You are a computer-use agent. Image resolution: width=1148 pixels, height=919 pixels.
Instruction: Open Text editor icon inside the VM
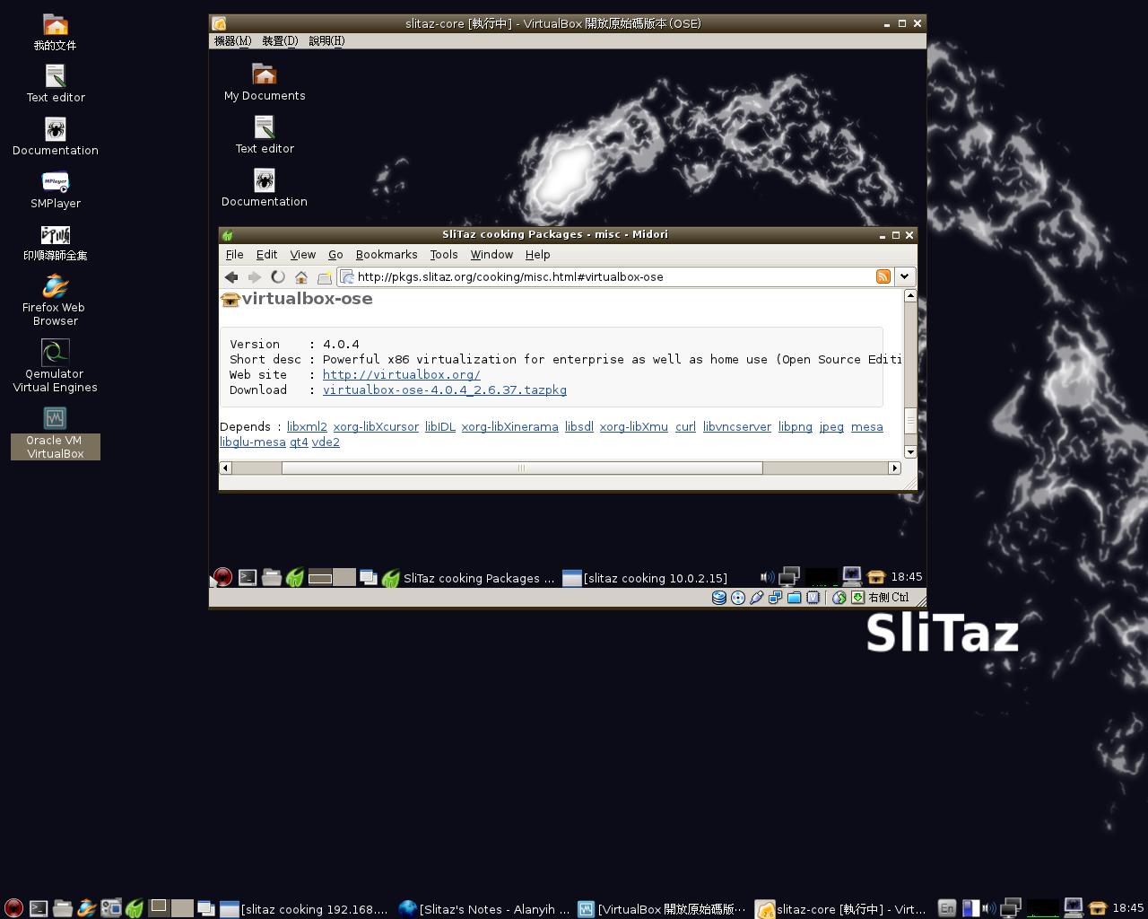click(x=265, y=136)
